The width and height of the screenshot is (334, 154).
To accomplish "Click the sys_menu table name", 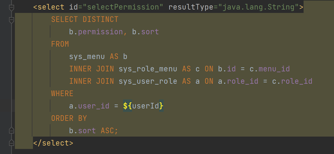I will 87,56.
